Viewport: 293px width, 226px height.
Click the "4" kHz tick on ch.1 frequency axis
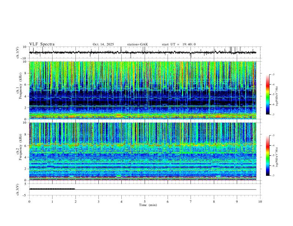point(26,96)
